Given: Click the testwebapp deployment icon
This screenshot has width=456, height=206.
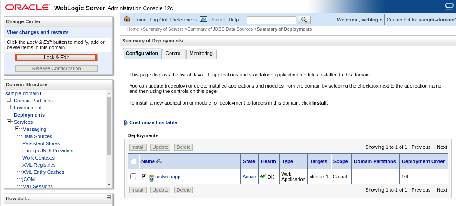Looking at the screenshot, I should pos(152,178).
